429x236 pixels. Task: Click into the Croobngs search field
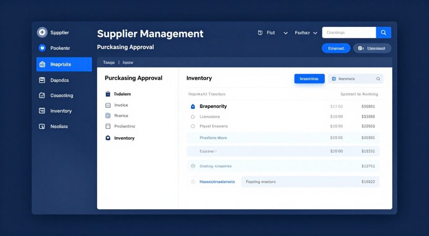tap(349, 33)
